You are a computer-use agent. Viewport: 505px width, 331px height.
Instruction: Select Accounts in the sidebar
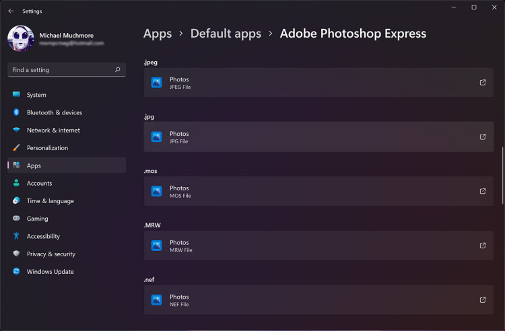pos(39,183)
